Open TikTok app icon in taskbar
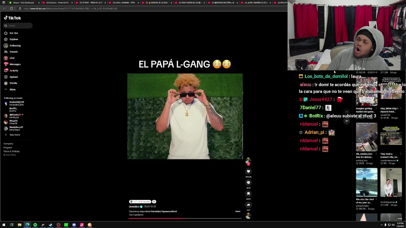Screen dimensions: 406x228 click(x=82, y=225)
